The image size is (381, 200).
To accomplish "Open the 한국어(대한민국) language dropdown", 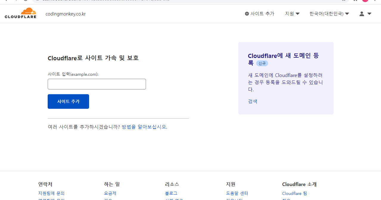I will click(x=329, y=14).
